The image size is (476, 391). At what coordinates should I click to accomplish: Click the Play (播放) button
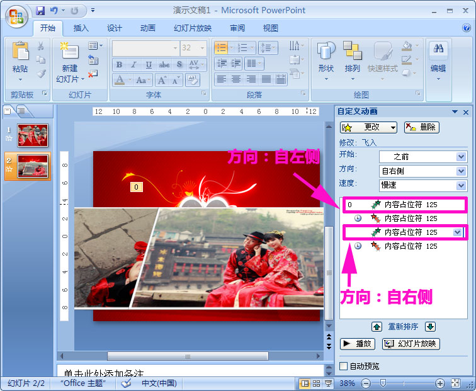[357, 344]
